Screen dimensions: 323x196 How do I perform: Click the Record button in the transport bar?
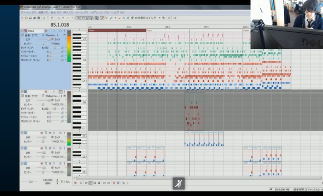click(74, 183)
